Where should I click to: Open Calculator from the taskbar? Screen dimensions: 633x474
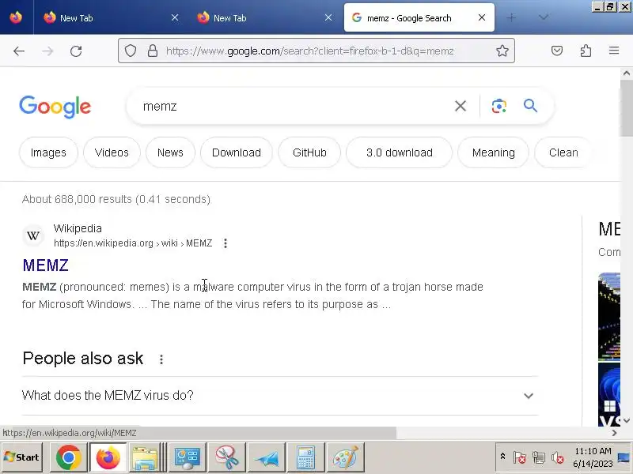305,457
